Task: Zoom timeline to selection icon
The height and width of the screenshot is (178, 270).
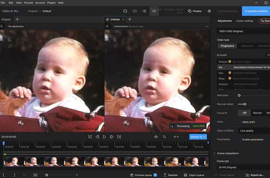Action: pyautogui.click(x=35, y=175)
